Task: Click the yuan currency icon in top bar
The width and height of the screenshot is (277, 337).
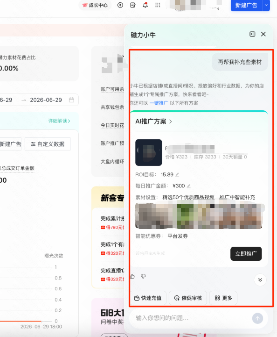Action: pyautogui.click(x=120, y=5)
